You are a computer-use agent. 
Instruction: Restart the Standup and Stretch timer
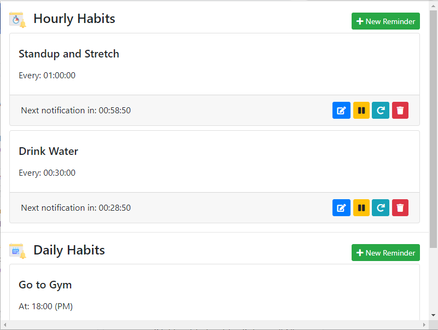coord(381,111)
